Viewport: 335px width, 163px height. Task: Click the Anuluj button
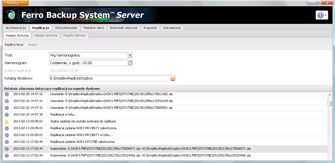[x=32, y=45]
